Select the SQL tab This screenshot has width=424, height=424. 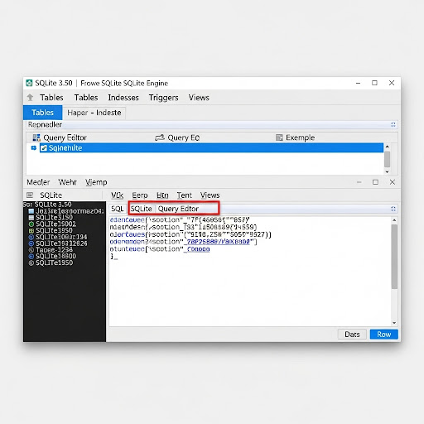click(118, 209)
